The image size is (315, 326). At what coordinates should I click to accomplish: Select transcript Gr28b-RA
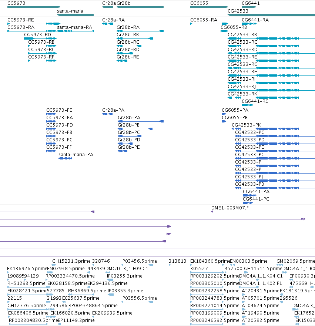(x=140, y=31)
